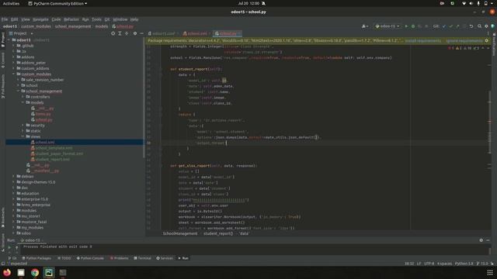Screen dimensions: 497x279
Task: Click the expand all icon in Project panel
Action: point(120,33)
